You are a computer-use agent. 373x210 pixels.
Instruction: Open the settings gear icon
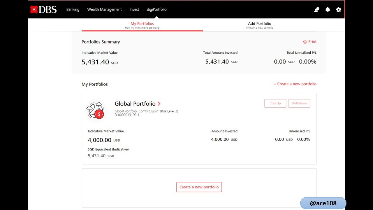pos(338,10)
